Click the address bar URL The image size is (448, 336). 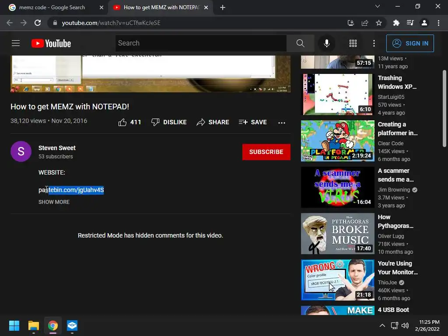pos(111,23)
